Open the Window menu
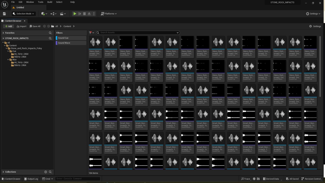Screen dimensions: 325x183 pyautogui.click(x=30, y=2)
